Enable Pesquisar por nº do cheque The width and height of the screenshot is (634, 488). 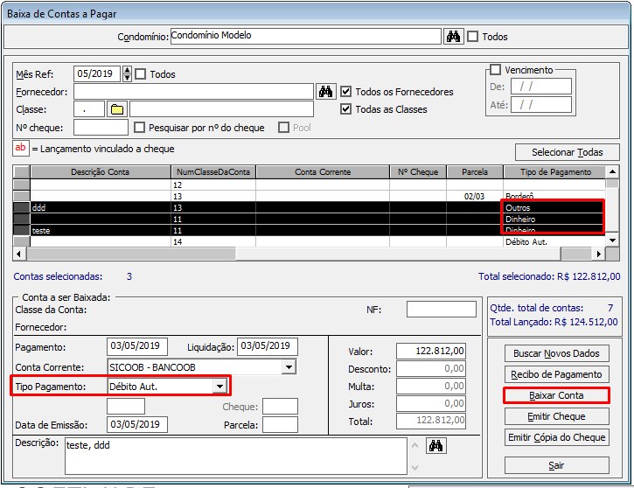coord(140,128)
